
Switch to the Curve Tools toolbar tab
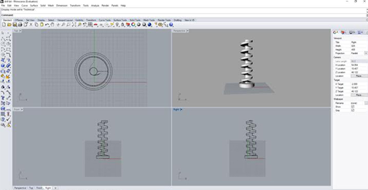click(105, 20)
